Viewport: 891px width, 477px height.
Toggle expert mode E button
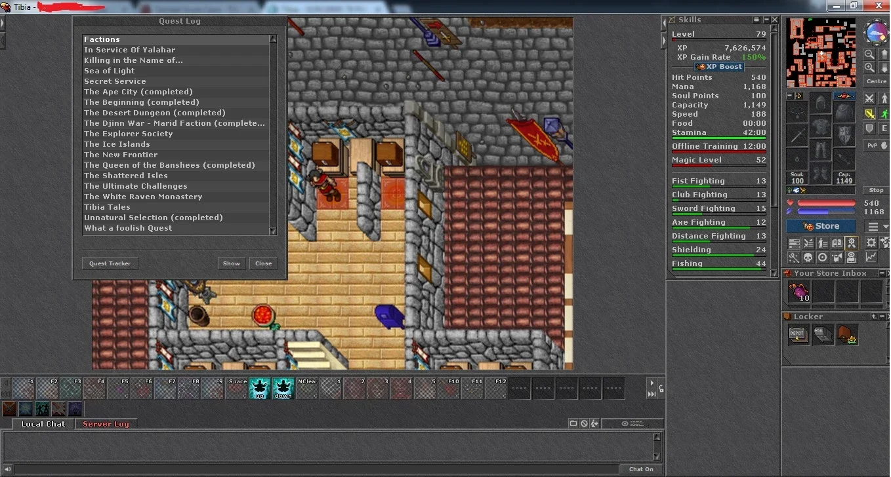884,128
